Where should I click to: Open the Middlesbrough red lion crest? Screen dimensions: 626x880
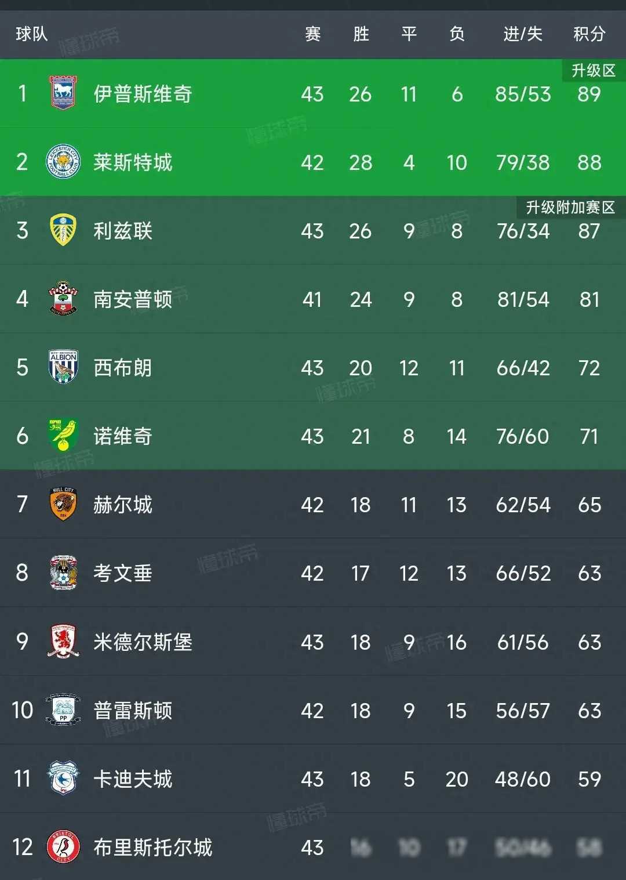[x=63, y=641]
